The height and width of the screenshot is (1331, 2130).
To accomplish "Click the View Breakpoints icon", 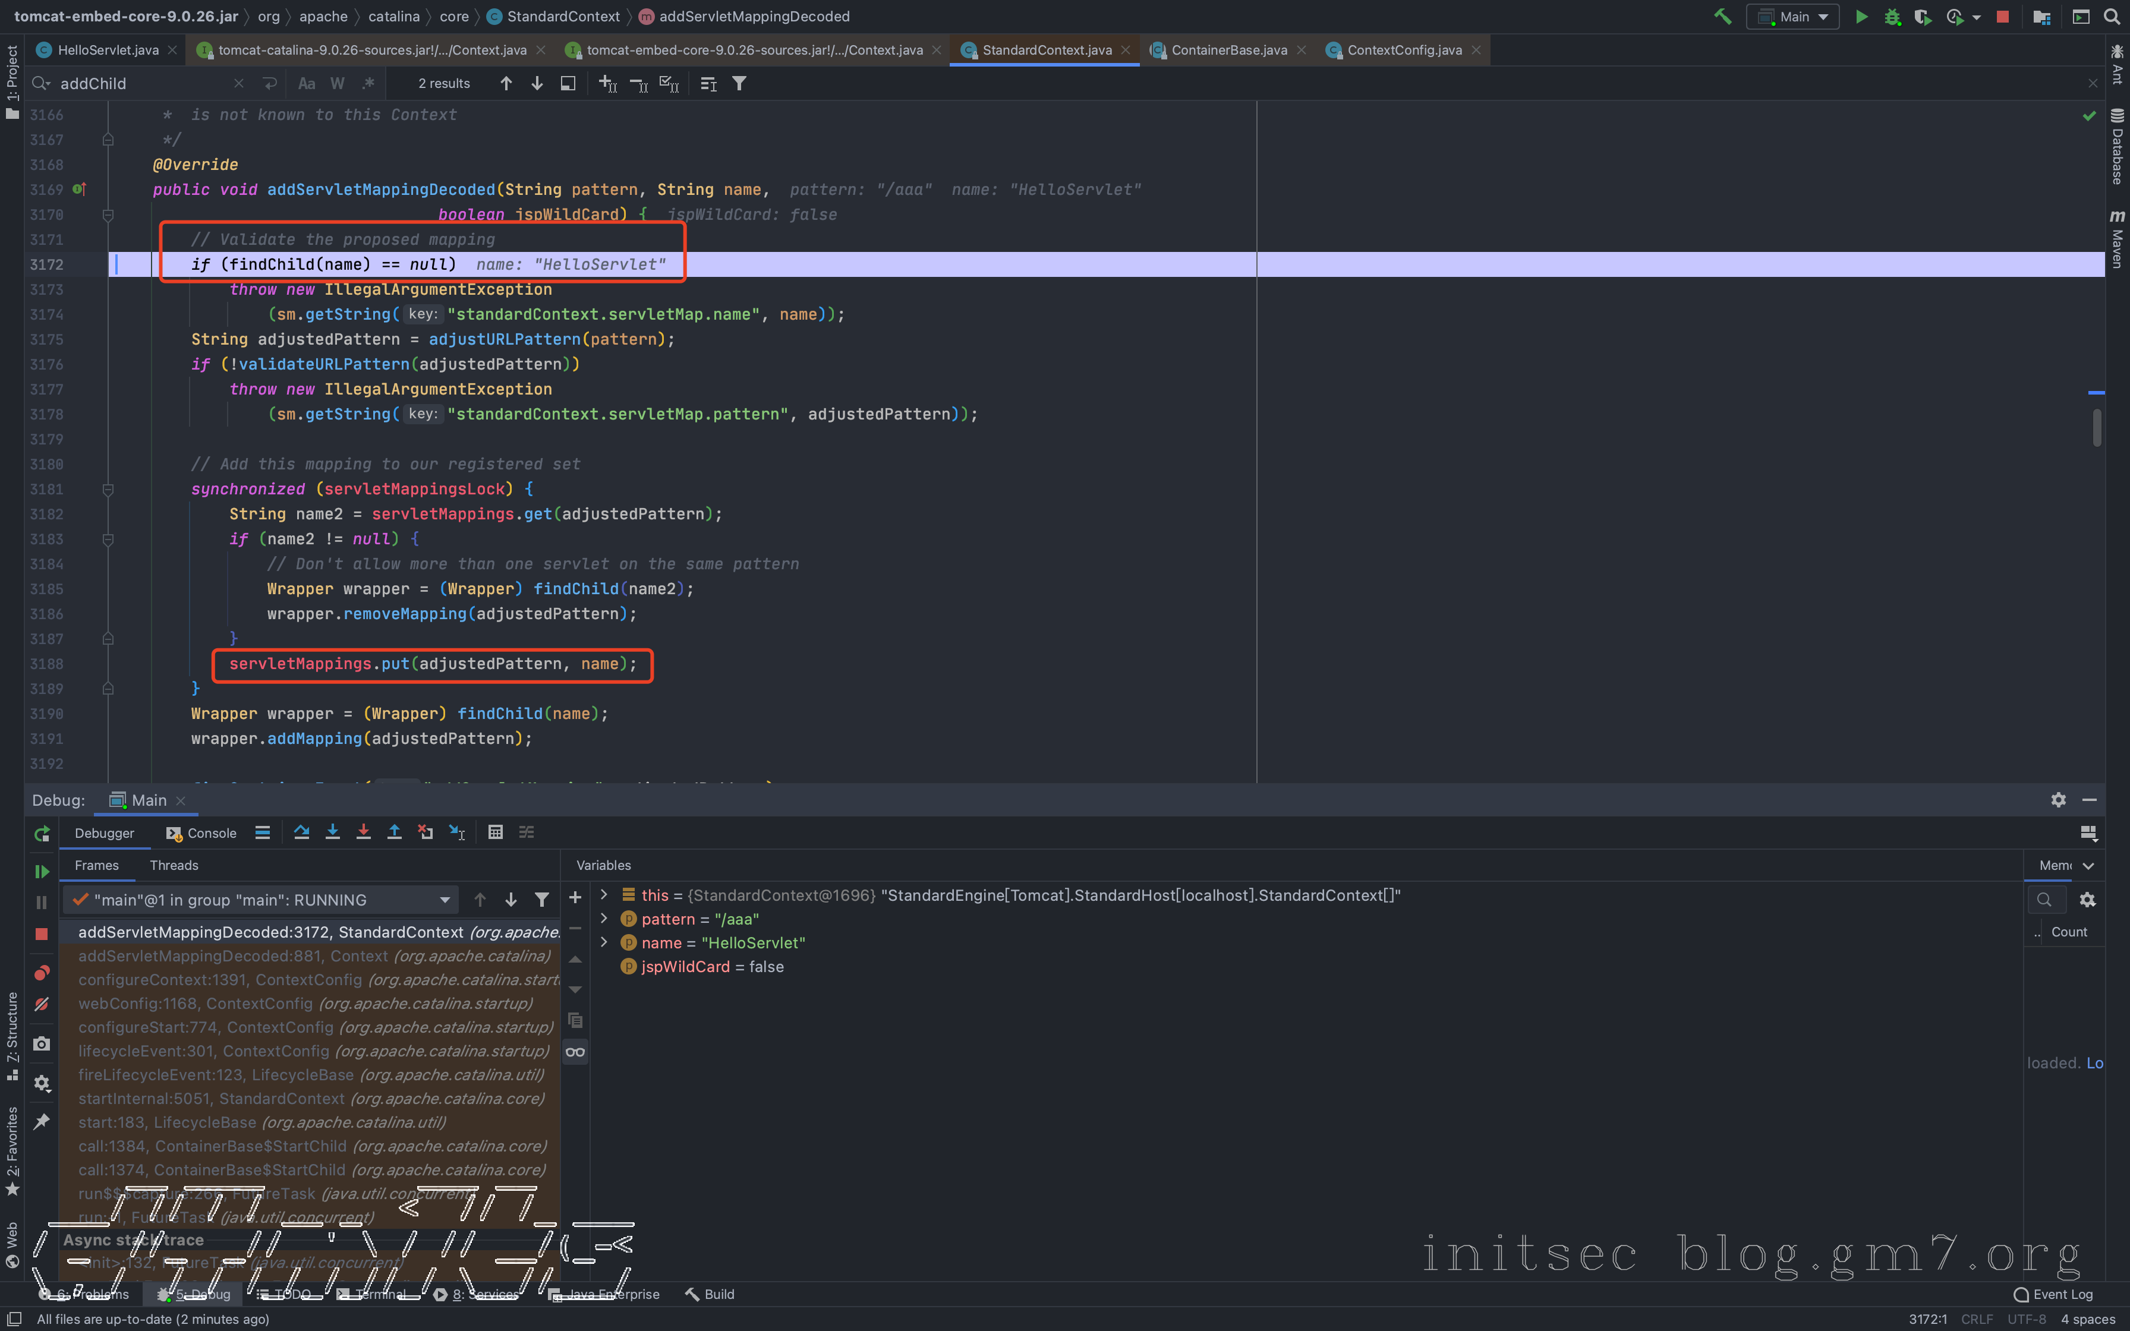I will point(42,973).
